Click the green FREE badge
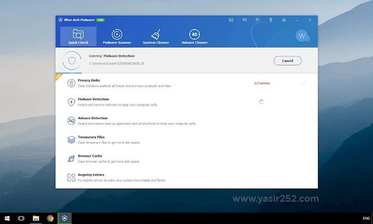Viewport: 373px width, 224px height. (101, 20)
